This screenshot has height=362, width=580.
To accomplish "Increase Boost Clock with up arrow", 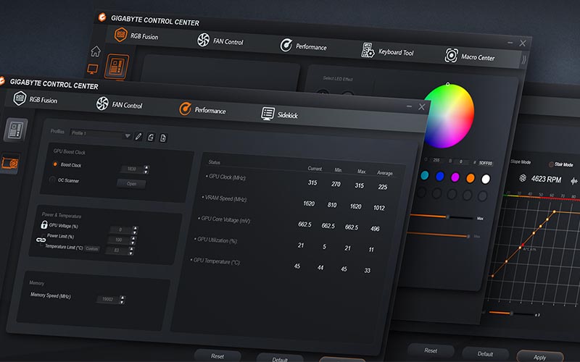I will click(146, 167).
